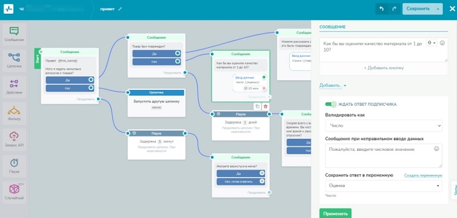Click + Добавить кнопку
457x218 pixels.
383,68
